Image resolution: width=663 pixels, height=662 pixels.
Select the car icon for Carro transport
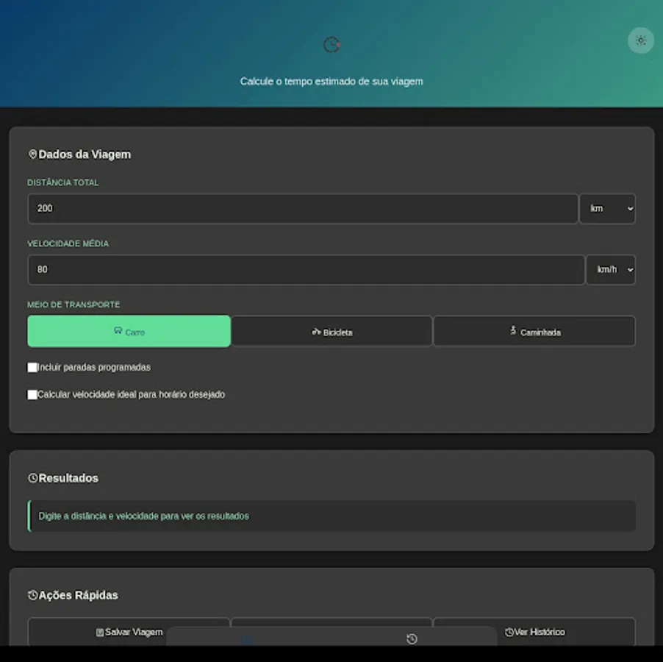click(120, 332)
